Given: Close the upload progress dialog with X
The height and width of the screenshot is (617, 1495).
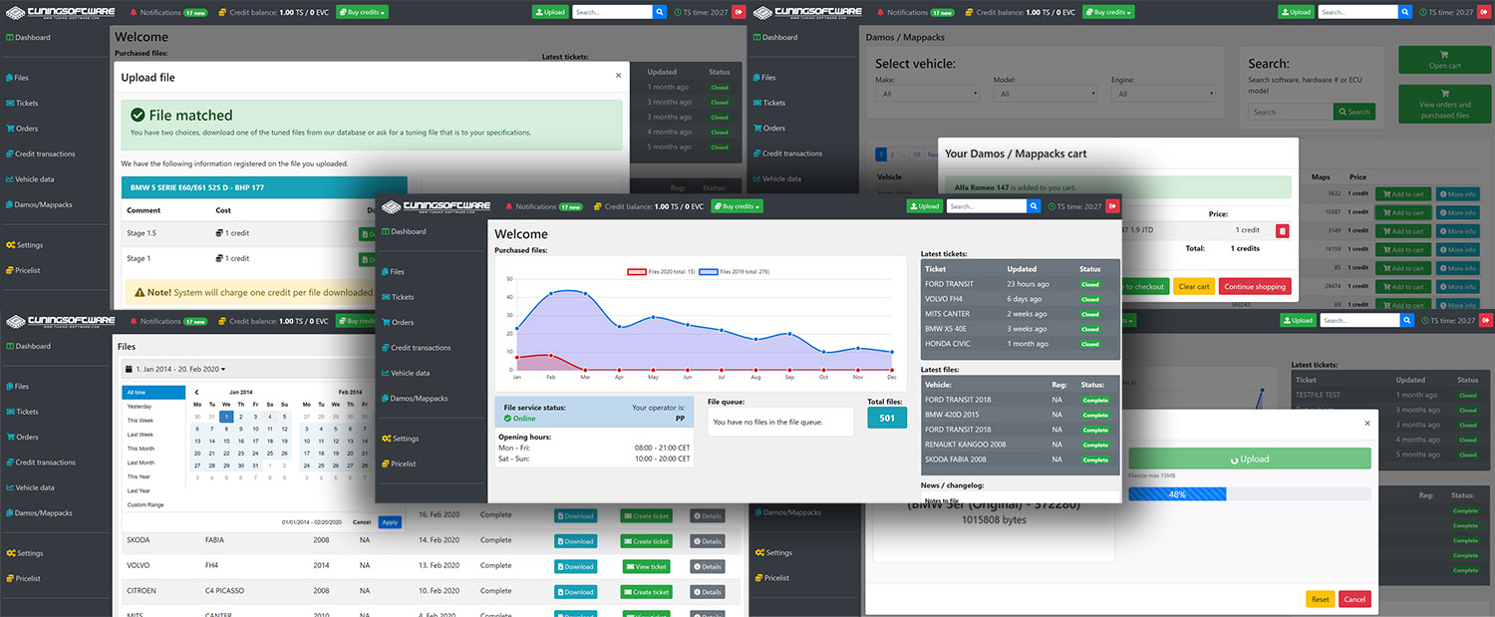Looking at the screenshot, I should [1367, 423].
